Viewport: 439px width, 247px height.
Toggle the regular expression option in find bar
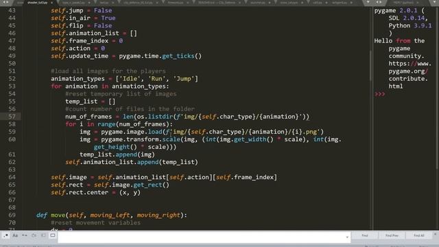coord(6,235)
